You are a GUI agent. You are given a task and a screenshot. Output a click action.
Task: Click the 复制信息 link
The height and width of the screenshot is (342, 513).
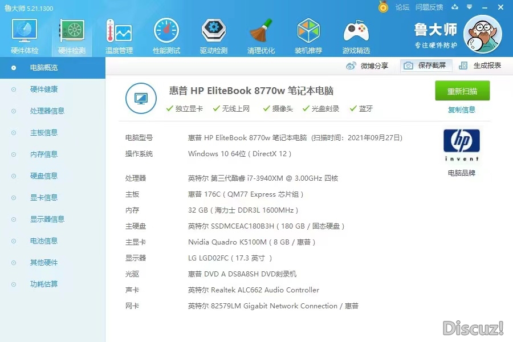click(462, 110)
